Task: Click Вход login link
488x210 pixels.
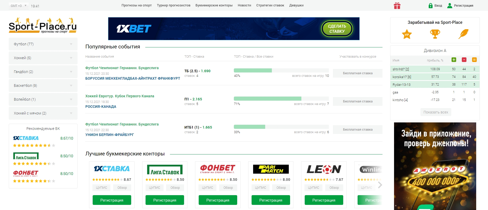Action: pos(438,6)
